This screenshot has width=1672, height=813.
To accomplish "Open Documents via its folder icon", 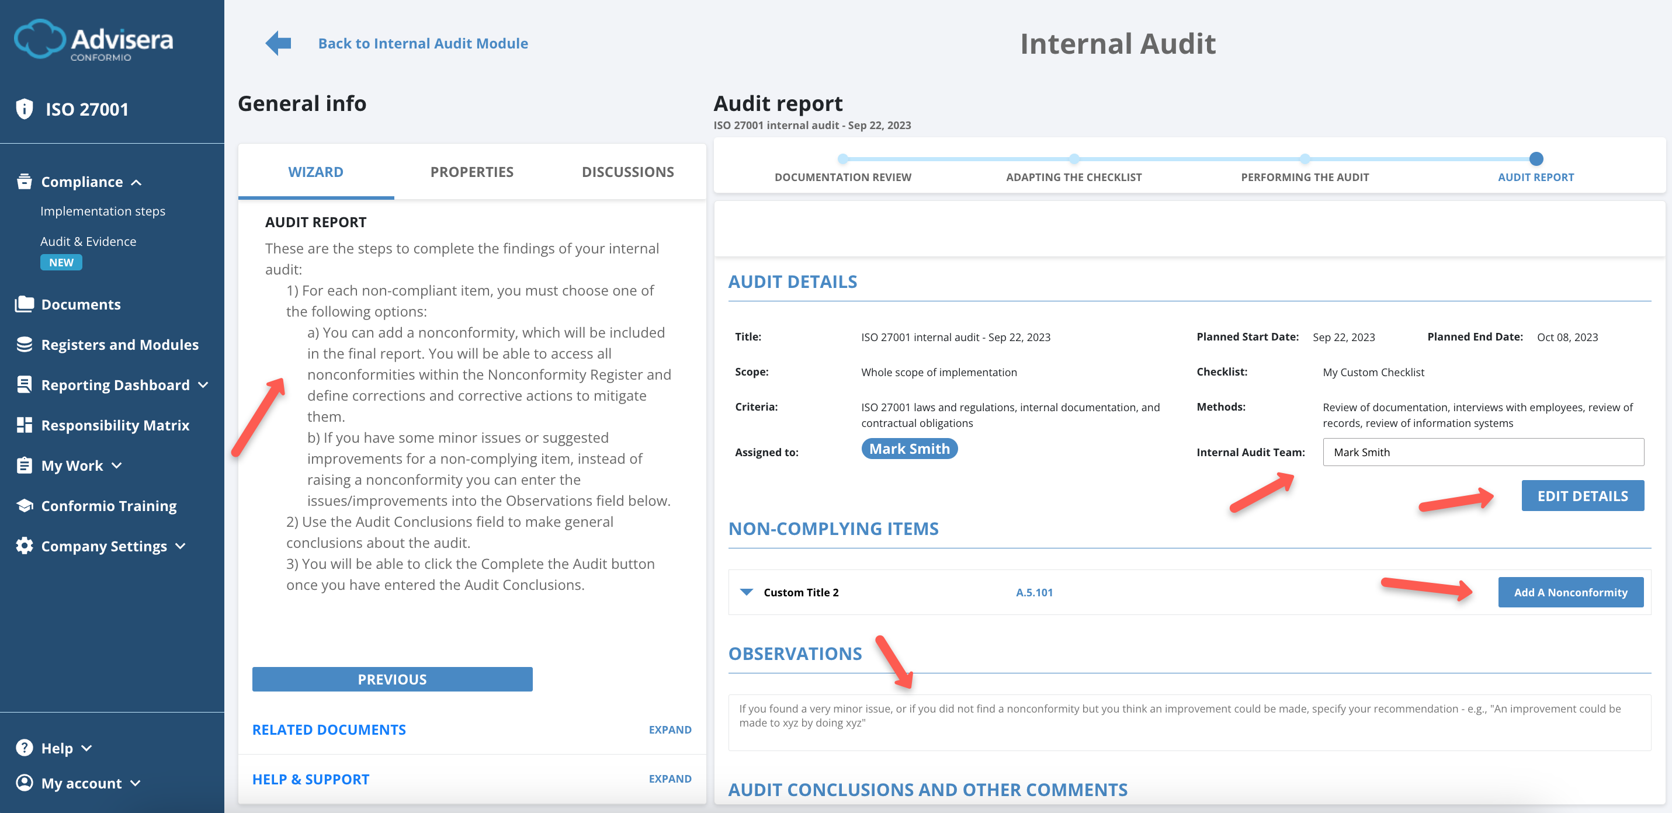I will point(24,304).
